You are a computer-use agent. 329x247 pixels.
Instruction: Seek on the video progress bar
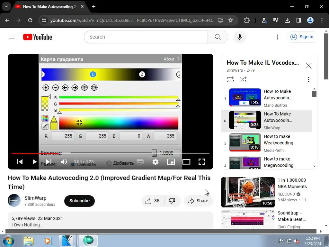coord(111,153)
